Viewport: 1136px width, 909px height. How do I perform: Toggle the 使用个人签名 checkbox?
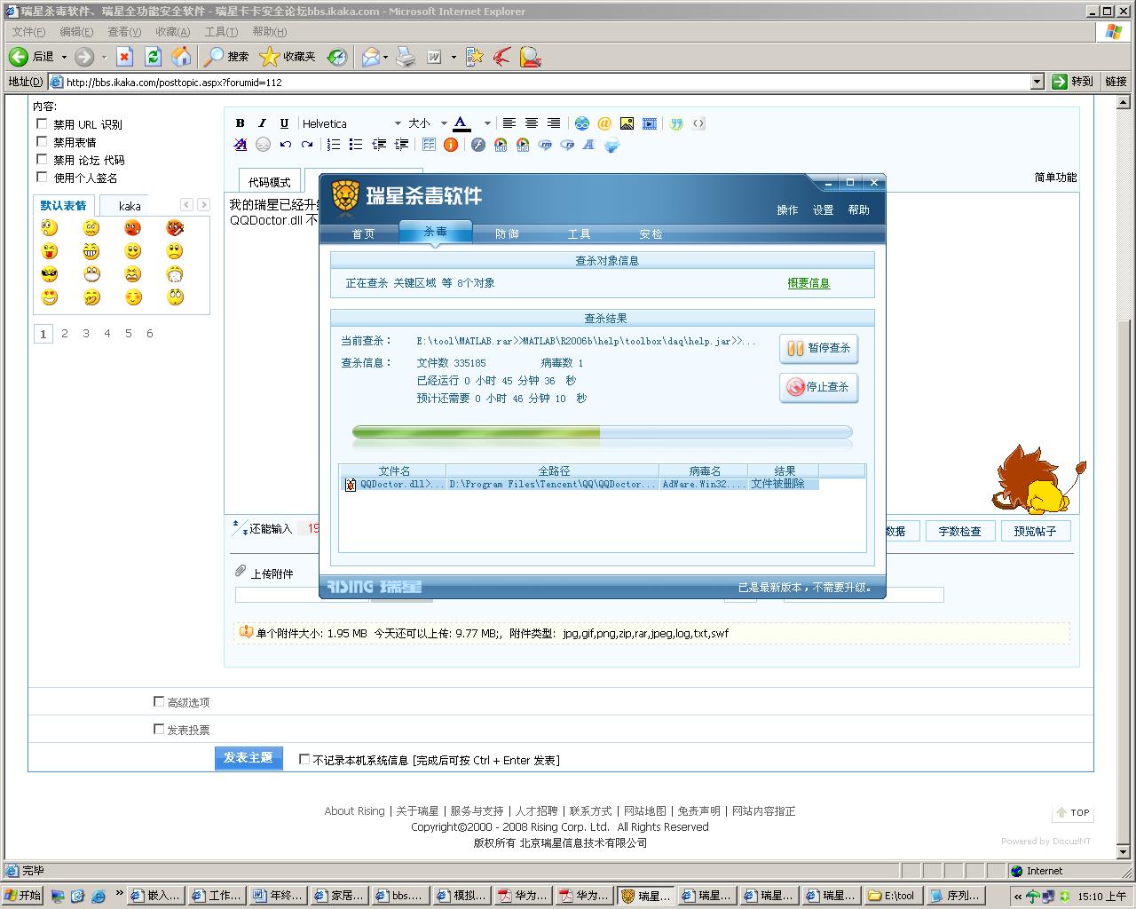[x=42, y=177]
